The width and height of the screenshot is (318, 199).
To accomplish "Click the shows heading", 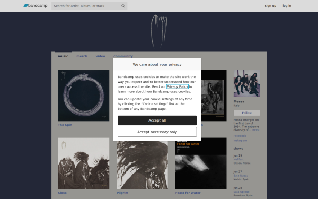I will point(238,149).
